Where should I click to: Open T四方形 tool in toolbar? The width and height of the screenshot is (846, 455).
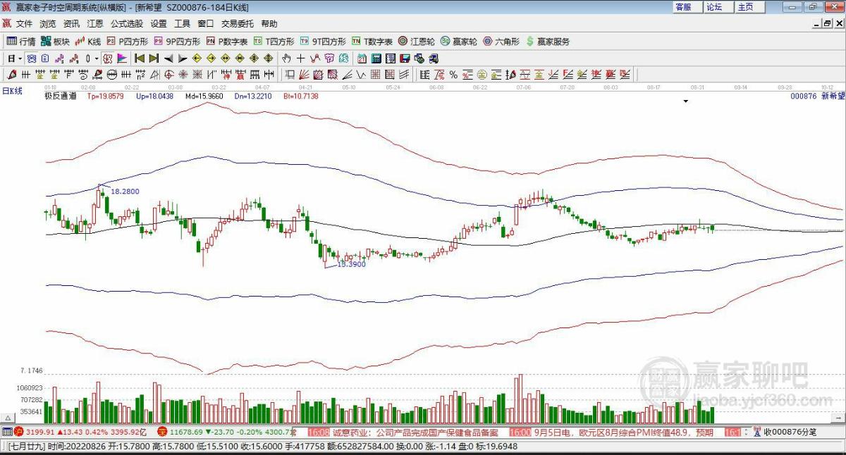click(x=274, y=42)
